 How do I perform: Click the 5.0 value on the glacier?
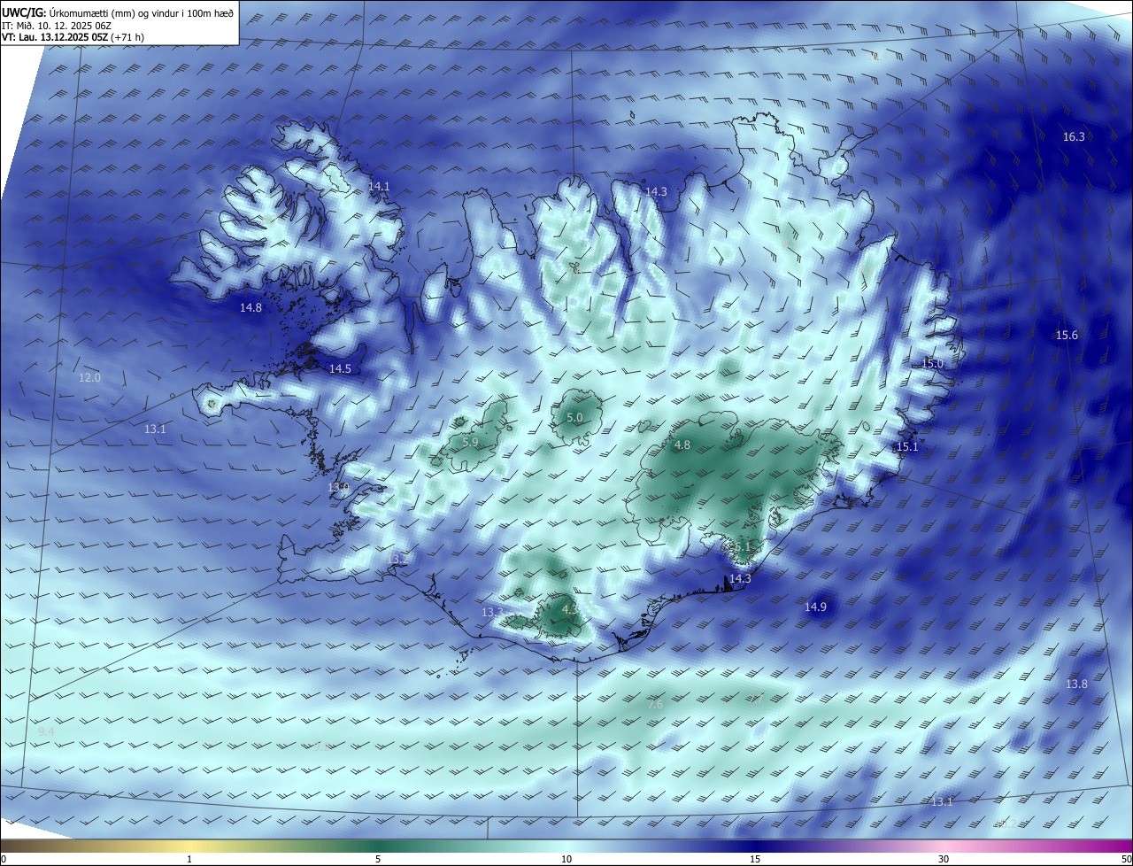pyautogui.click(x=574, y=417)
